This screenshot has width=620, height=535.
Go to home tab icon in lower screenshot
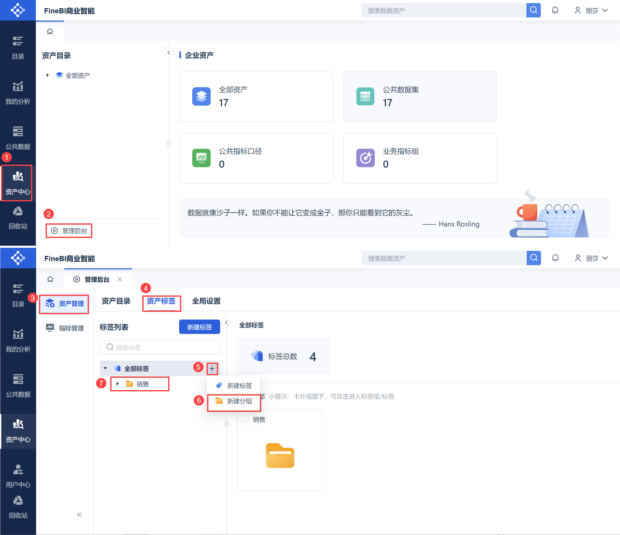50,279
